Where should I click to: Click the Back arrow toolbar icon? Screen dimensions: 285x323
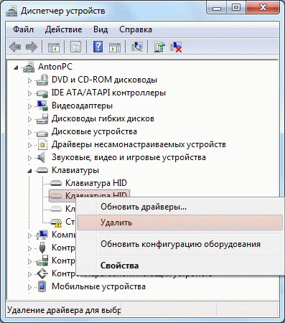click(x=15, y=47)
